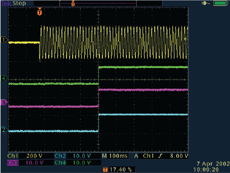The height and width of the screenshot is (173, 230).
Task: Click the date 7 Apr 2002
Action: click(213, 164)
